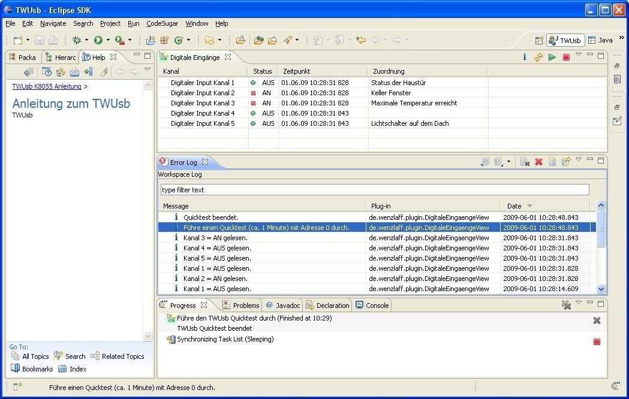Go to All Topics in Help

click(31, 356)
